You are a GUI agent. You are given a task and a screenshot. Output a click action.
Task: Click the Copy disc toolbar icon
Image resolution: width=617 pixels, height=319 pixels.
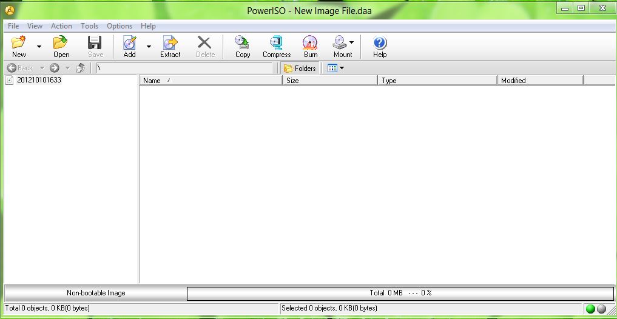coord(243,47)
